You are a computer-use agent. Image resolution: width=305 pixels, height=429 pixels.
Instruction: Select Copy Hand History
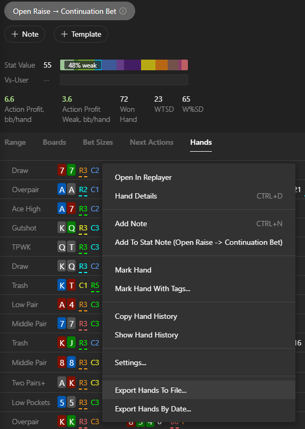(x=199, y=316)
